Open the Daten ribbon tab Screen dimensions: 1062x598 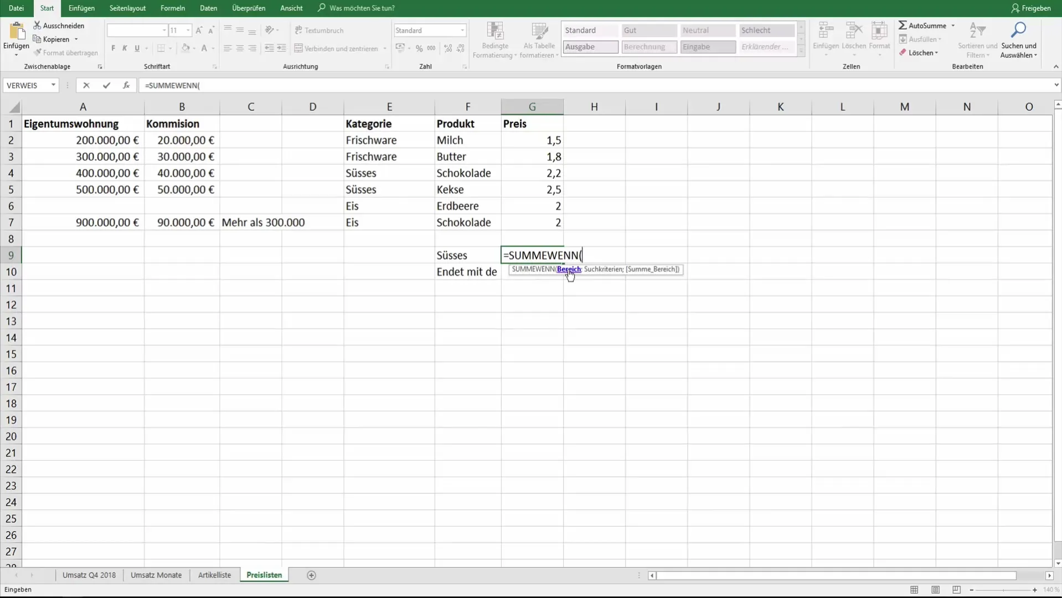tap(209, 8)
